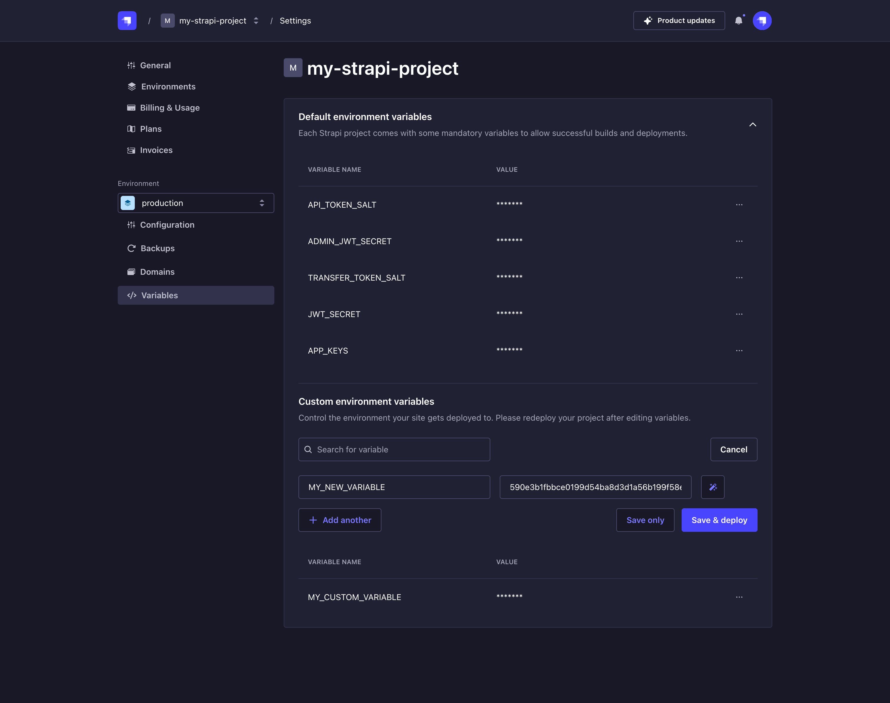This screenshot has height=703, width=890.
Task: Collapse the Default environment variables panel
Action: [x=753, y=125]
